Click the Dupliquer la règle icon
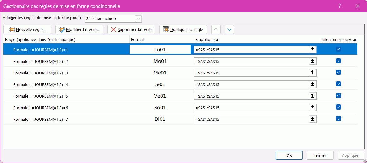The width and height of the screenshot is (367, 163). pyautogui.click(x=166, y=30)
